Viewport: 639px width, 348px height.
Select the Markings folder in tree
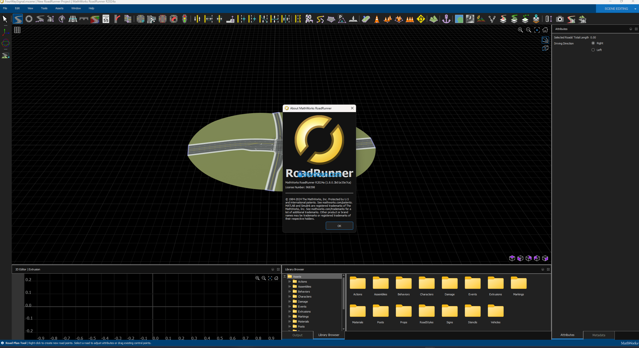tap(303, 317)
